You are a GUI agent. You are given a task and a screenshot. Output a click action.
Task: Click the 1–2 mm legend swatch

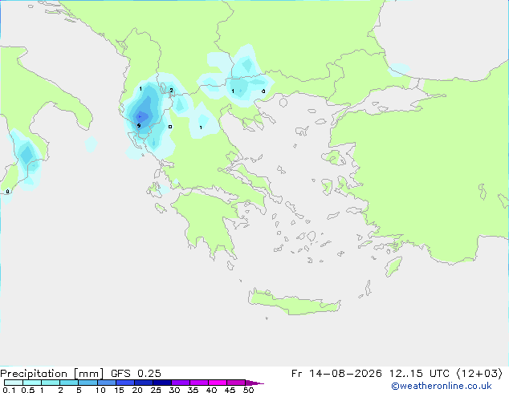coord(51,383)
